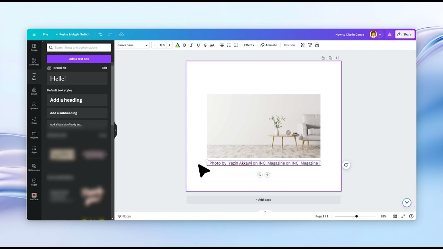
Task: Open the transparency checkerboard icon
Action: point(303,45)
